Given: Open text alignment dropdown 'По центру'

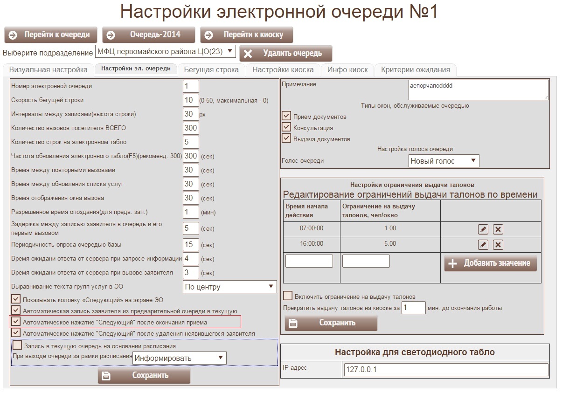Looking at the screenshot, I should pyautogui.click(x=229, y=287).
